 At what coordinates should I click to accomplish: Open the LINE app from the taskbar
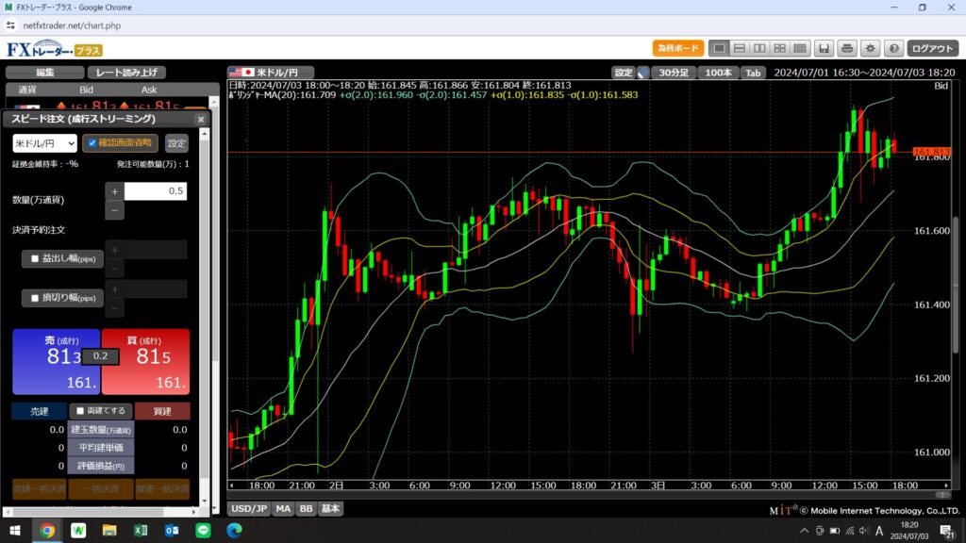coord(202,531)
